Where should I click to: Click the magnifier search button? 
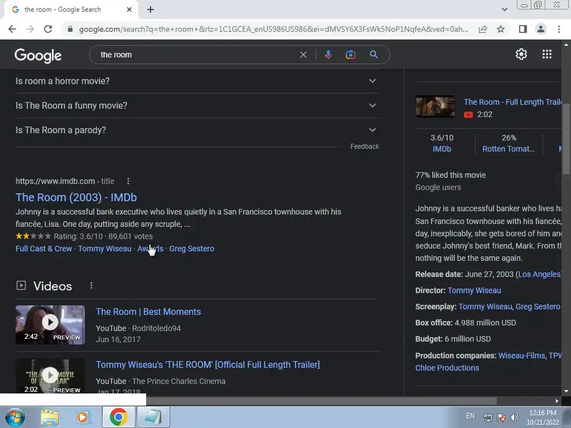[374, 55]
